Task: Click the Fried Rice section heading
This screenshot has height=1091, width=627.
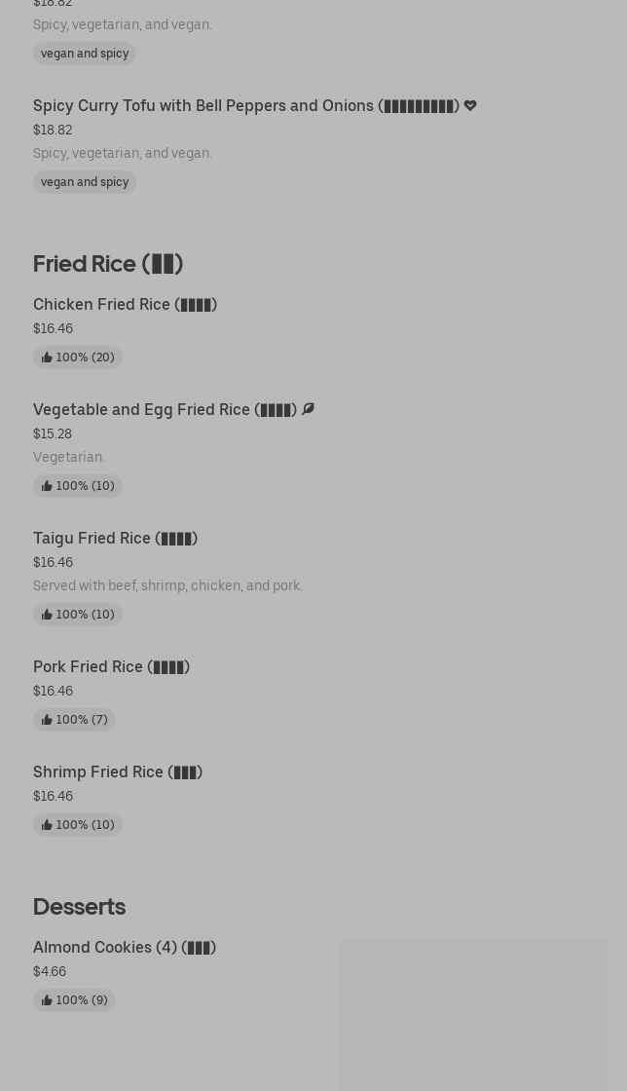Action: (x=108, y=263)
